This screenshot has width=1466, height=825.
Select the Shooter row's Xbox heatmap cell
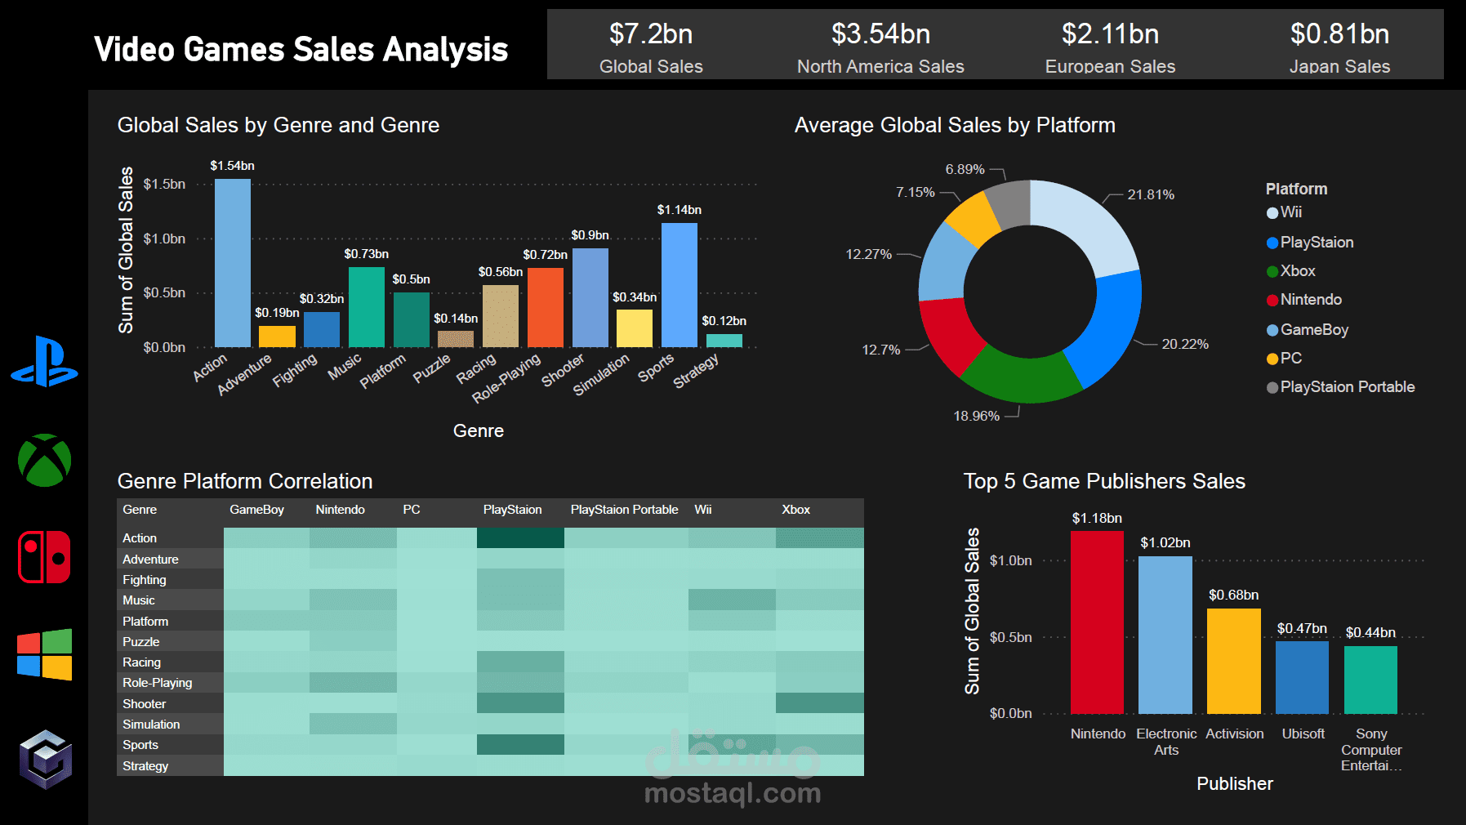(x=820, y=703)
